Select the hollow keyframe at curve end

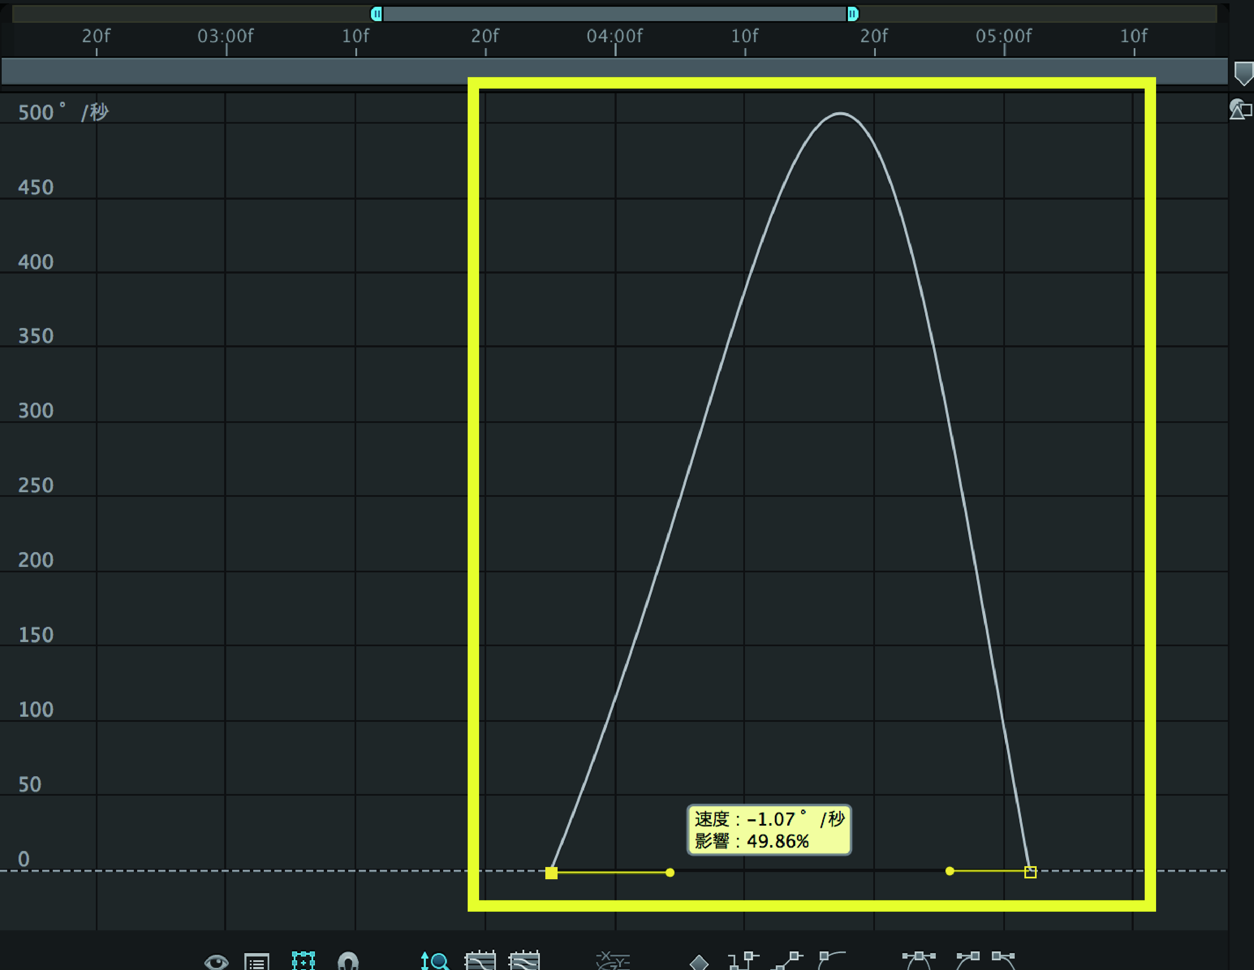[1031, 872]
